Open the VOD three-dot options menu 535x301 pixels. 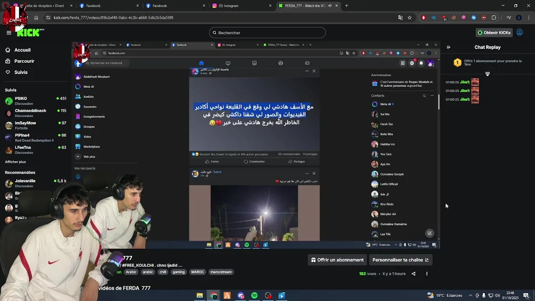point(427,274)
